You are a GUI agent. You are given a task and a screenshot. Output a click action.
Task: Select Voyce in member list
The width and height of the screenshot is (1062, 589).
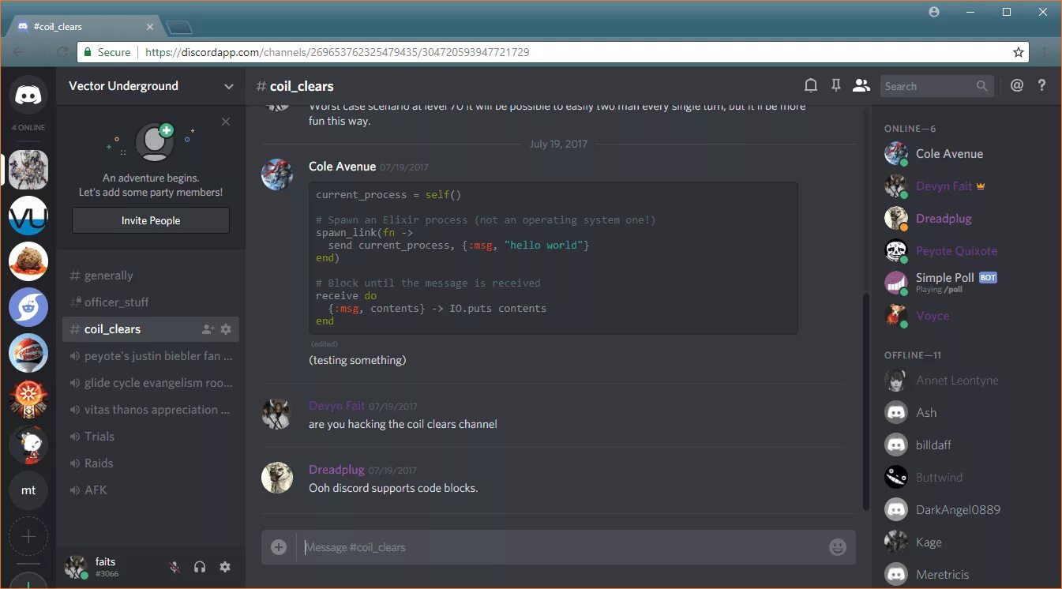tap(965, 316)
